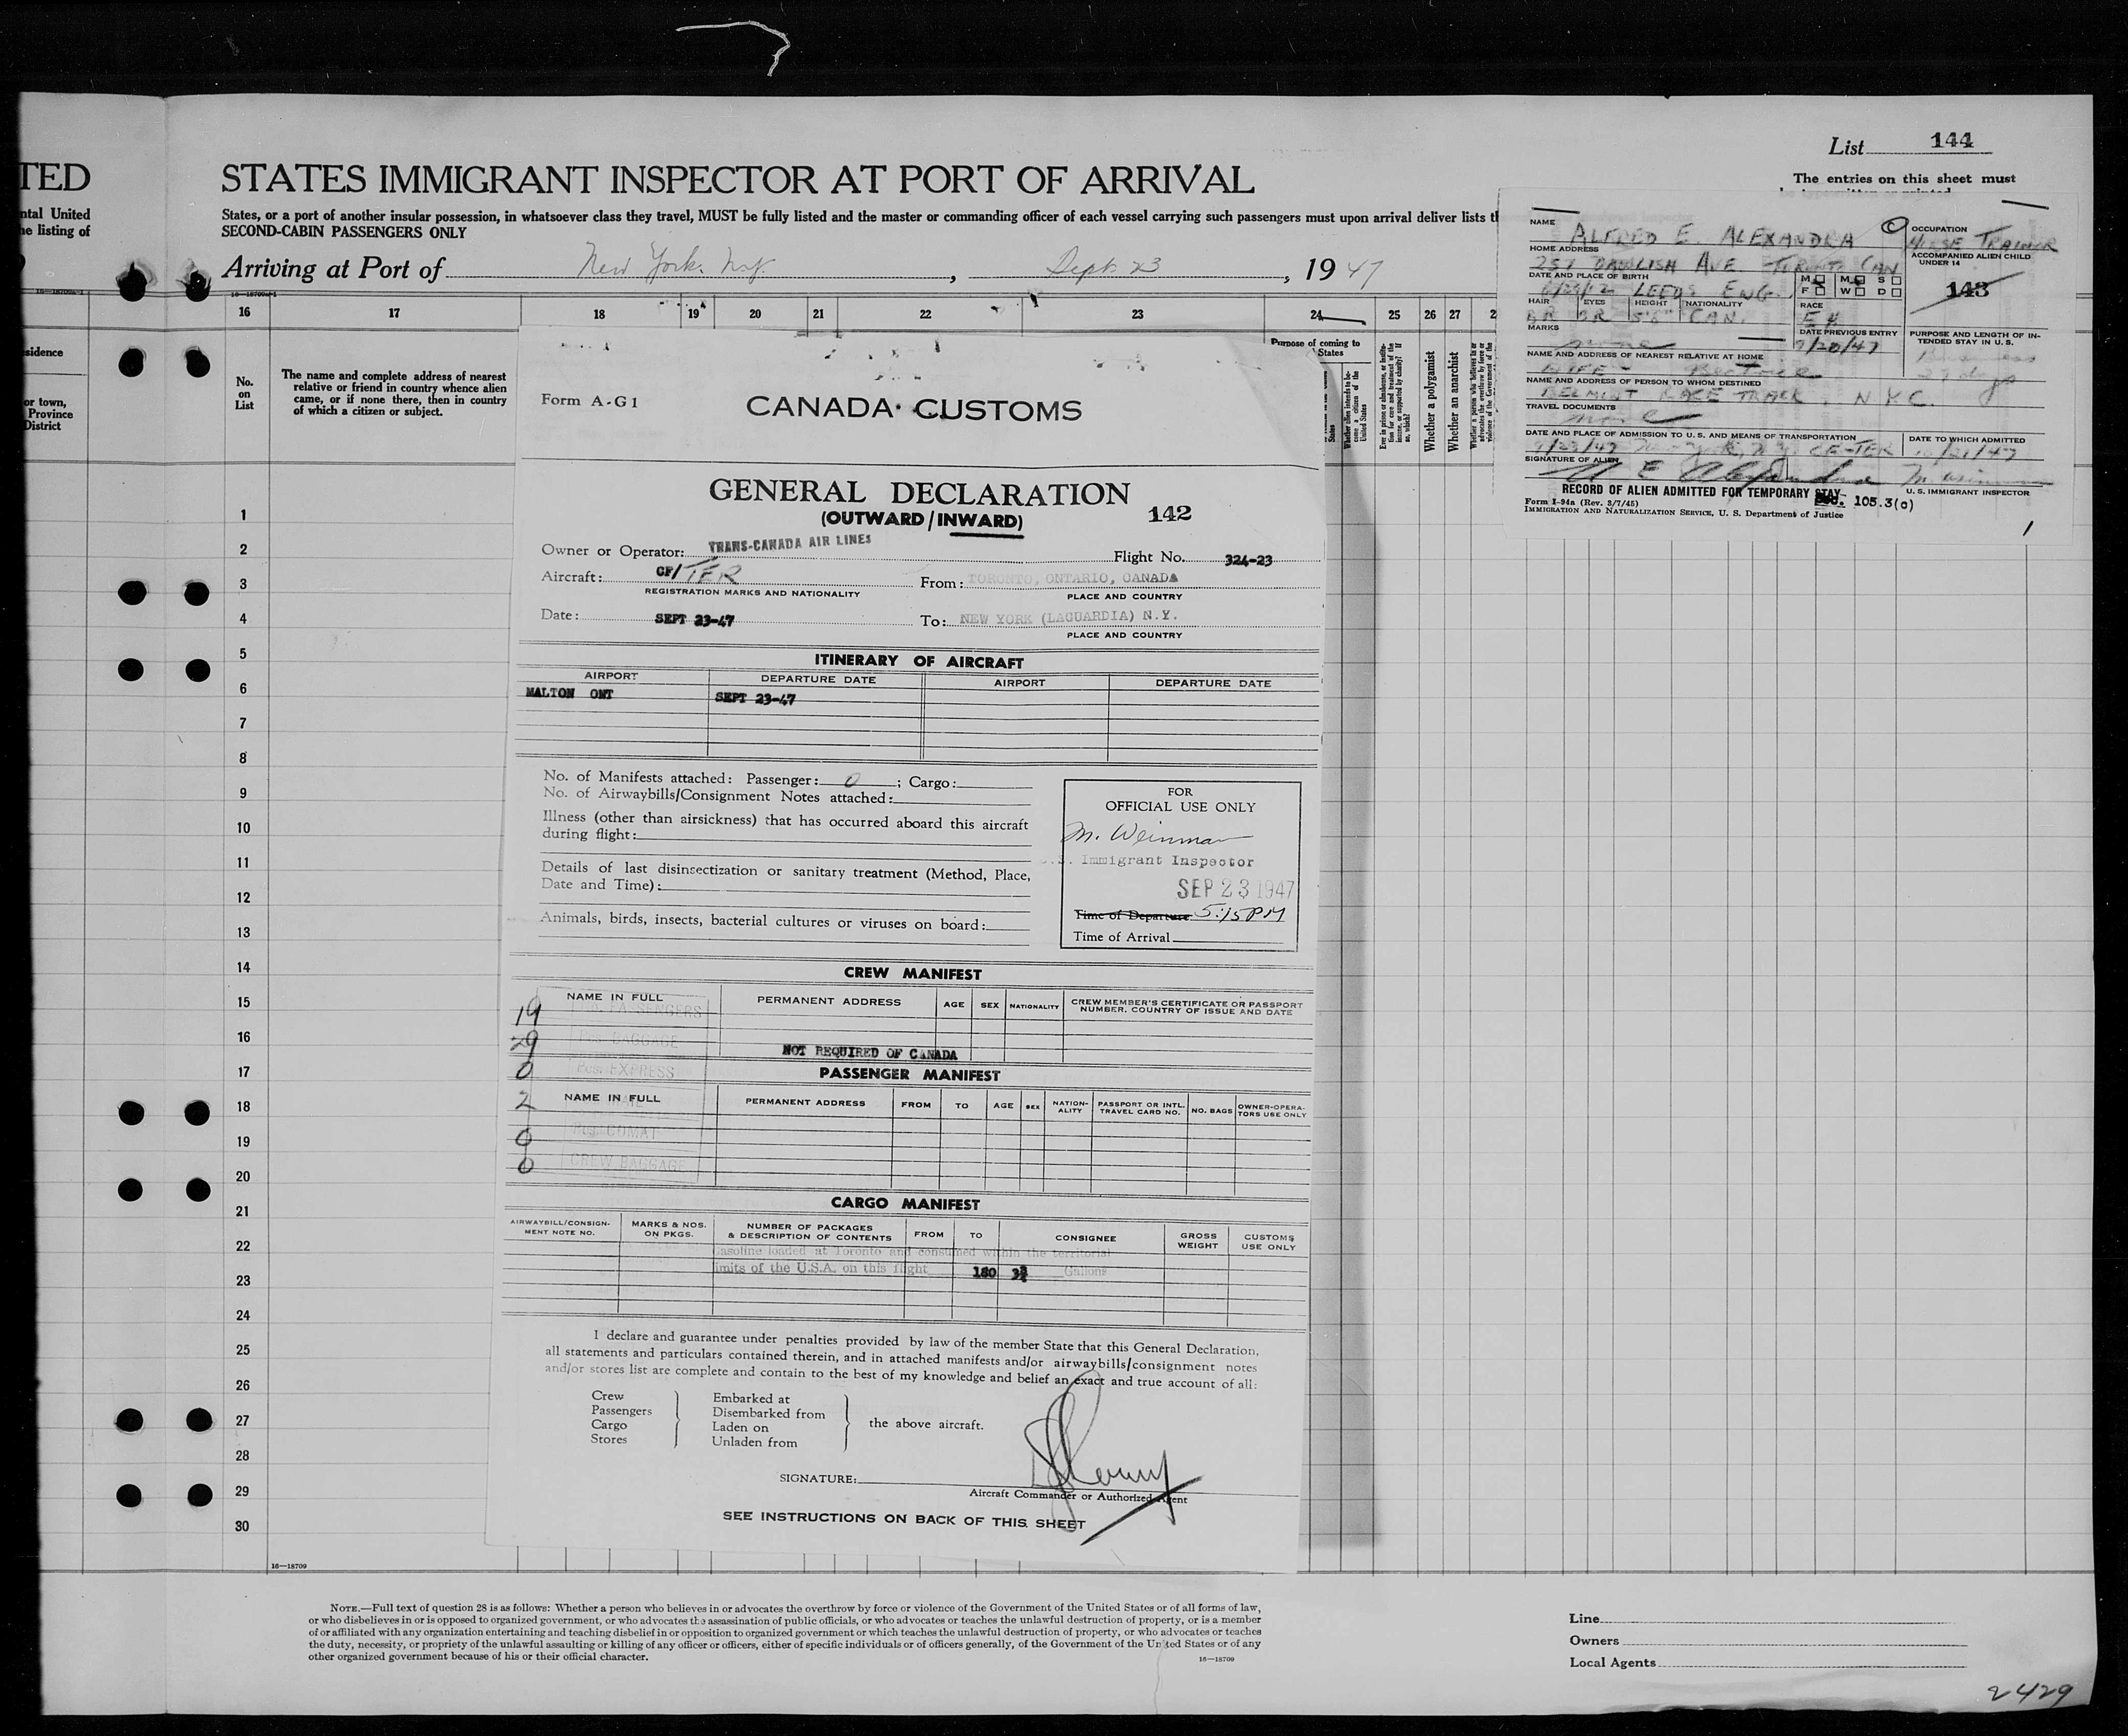
Task: Click the 'M' checkbox above 'W'
Action: pos(1860,280)
